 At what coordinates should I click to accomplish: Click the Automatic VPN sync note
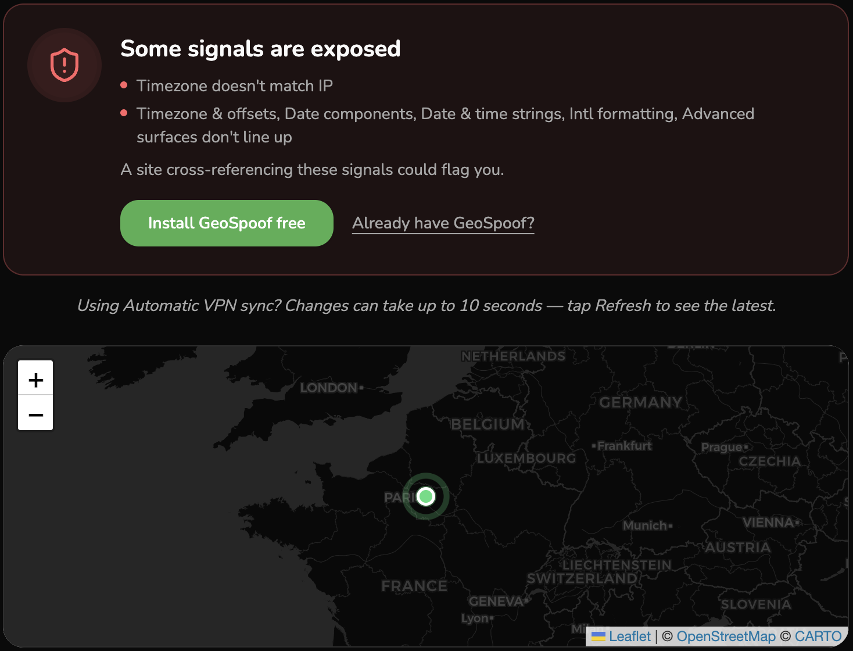(x=426, y=306)
